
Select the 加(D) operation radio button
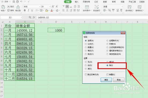86,65
